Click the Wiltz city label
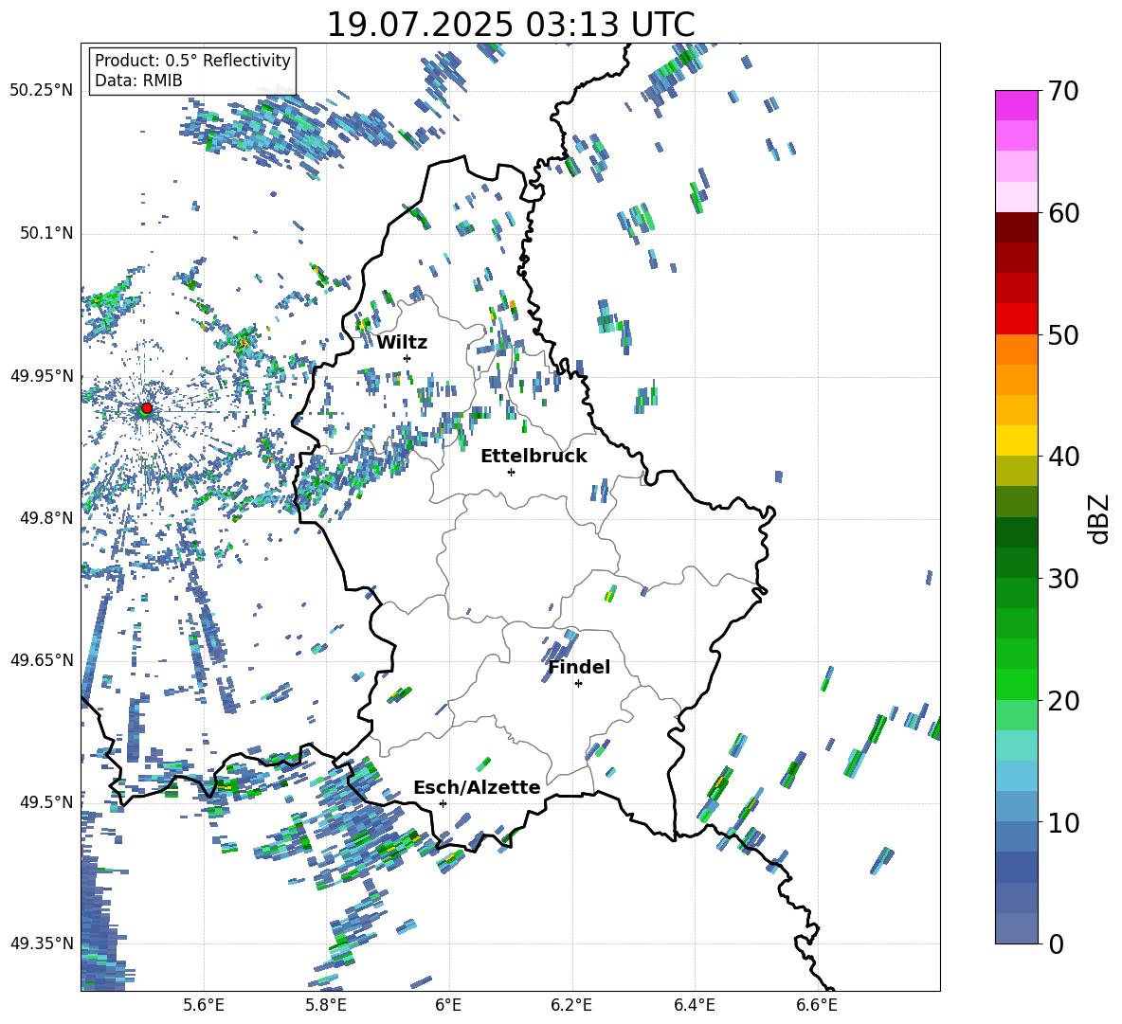 pyautogui.click(x=402, y=343)
